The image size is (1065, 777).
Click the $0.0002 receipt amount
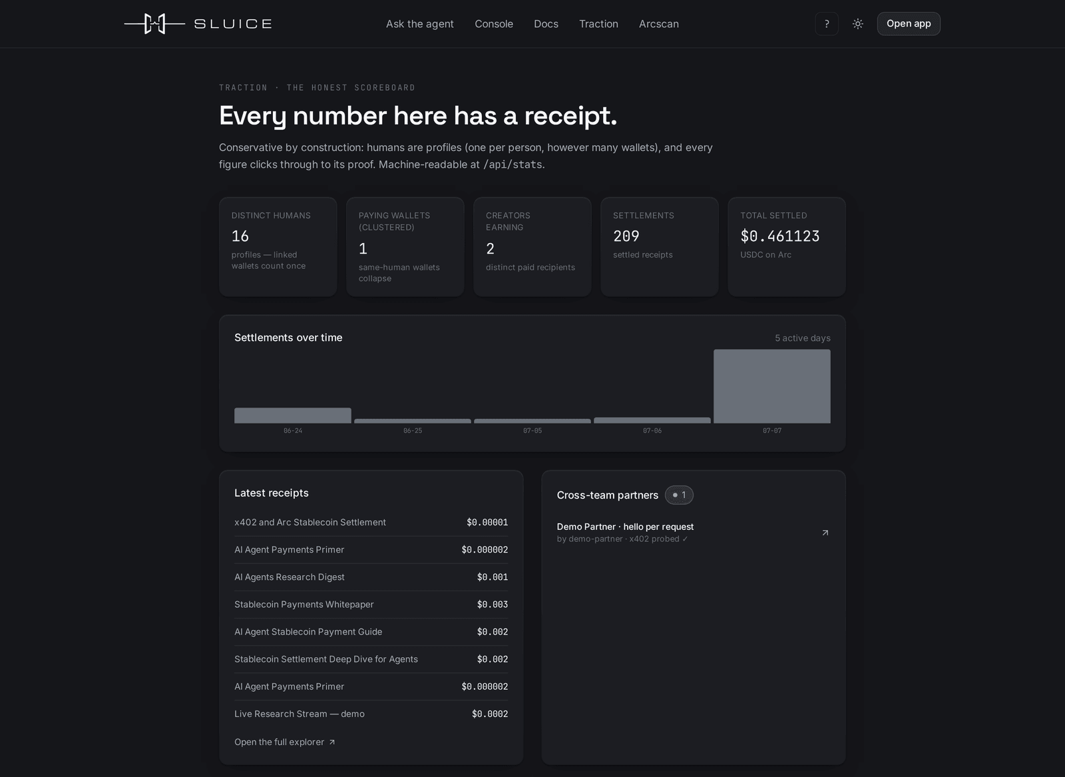pos(490,714)
